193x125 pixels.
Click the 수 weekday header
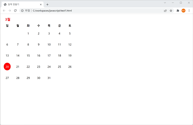(39, 26)
